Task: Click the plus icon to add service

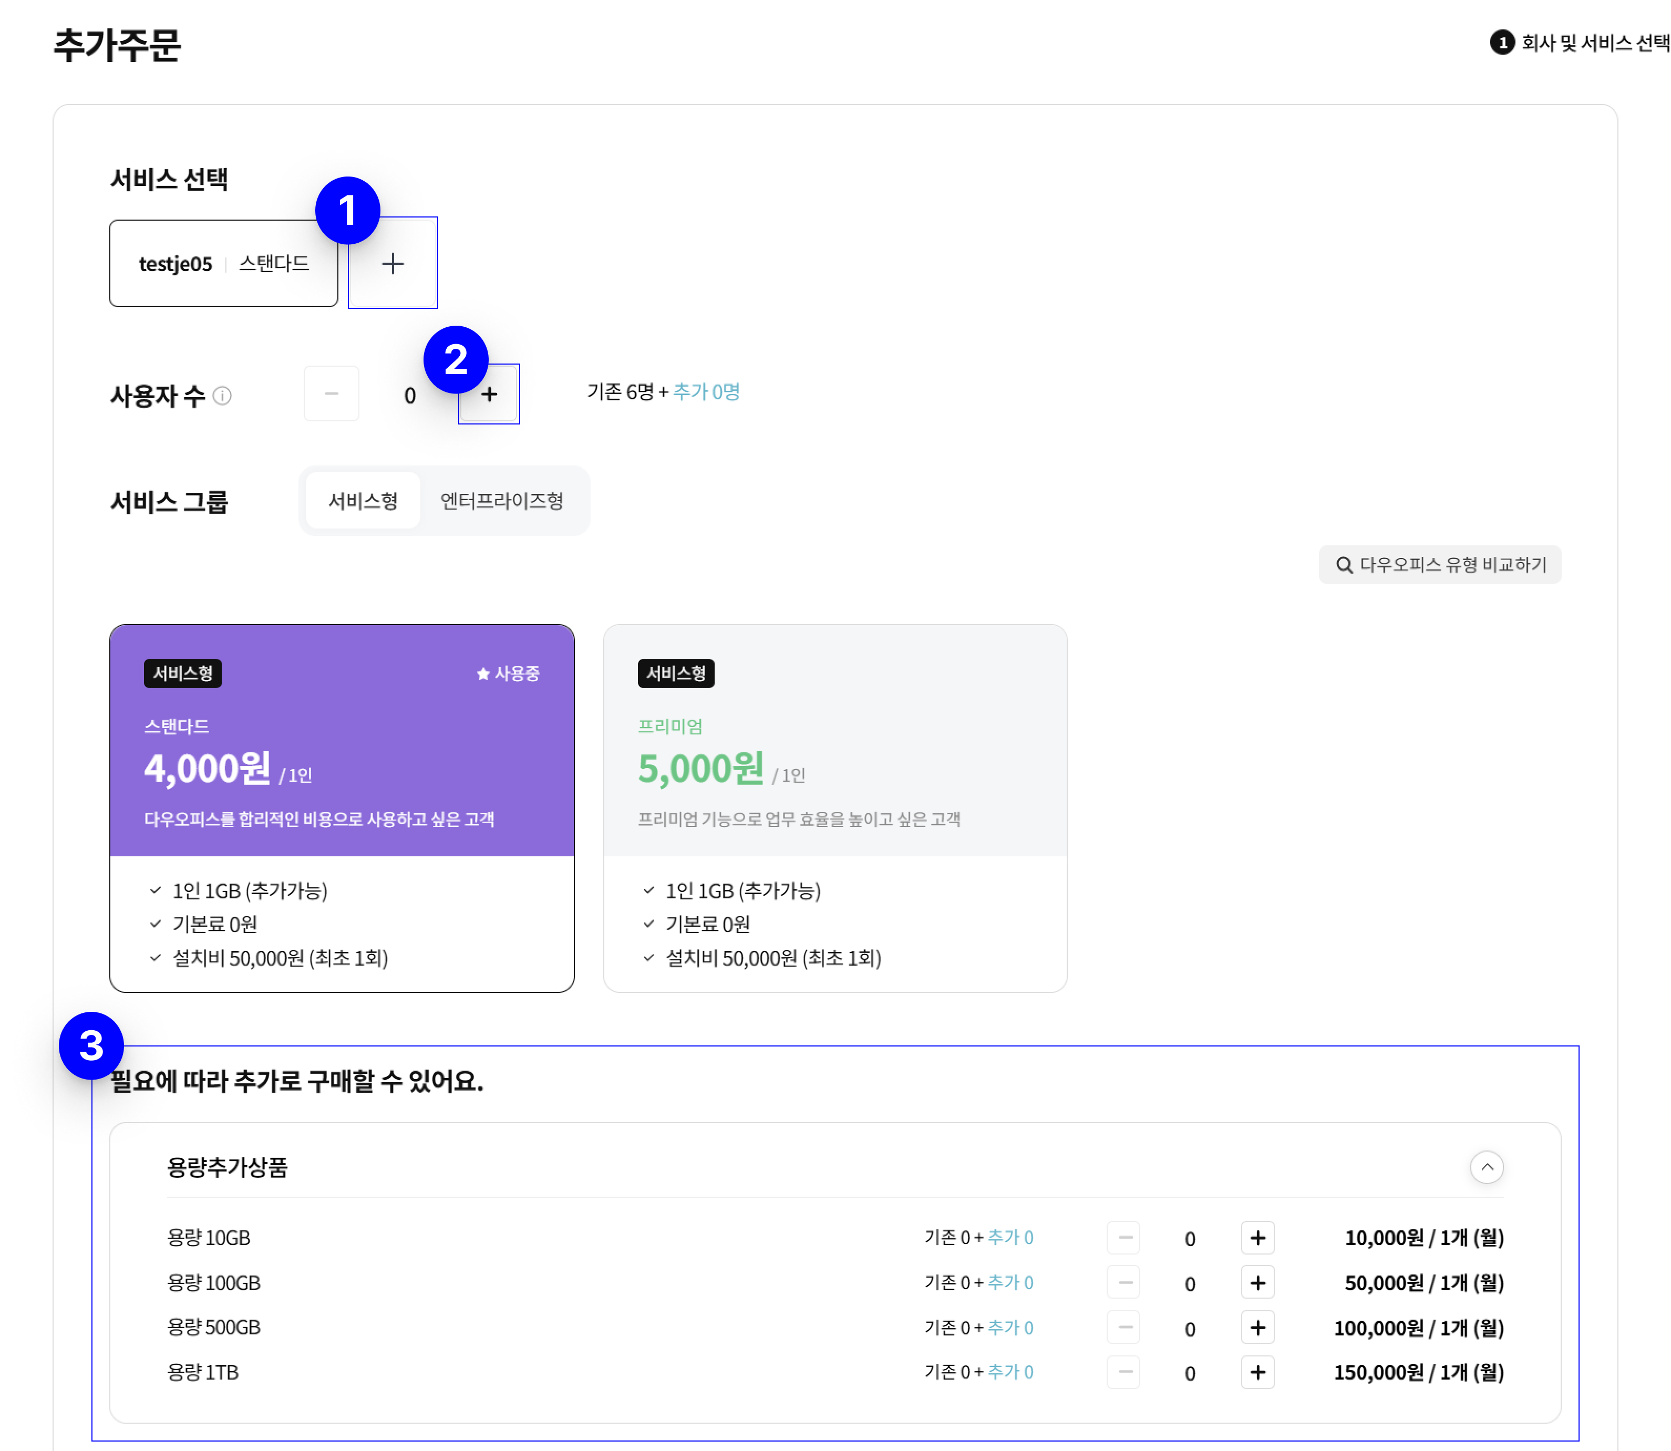Action: click(x=393, y=263)
